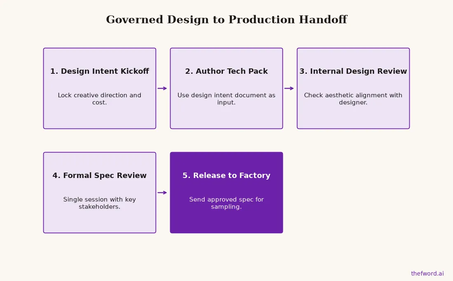The image size is (453, 281).
Task: Open the thefword.ai link
Action: [427, 274]
